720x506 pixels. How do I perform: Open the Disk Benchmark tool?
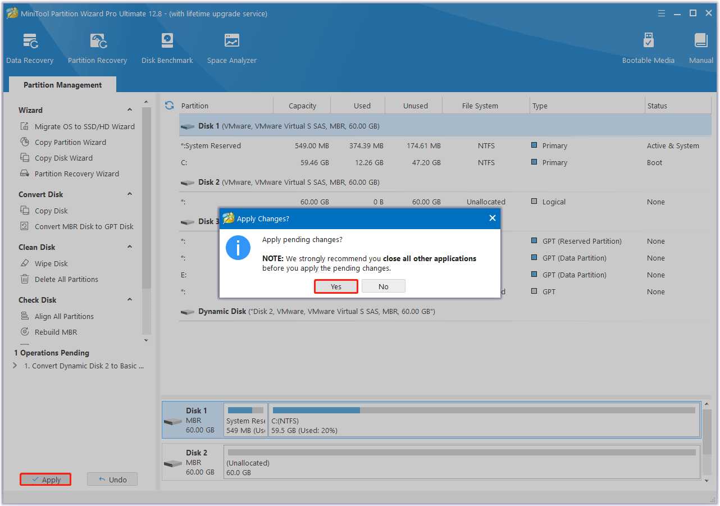(x=167, y=48)
